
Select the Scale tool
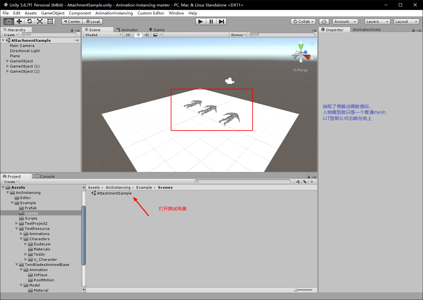click(39, 22)
